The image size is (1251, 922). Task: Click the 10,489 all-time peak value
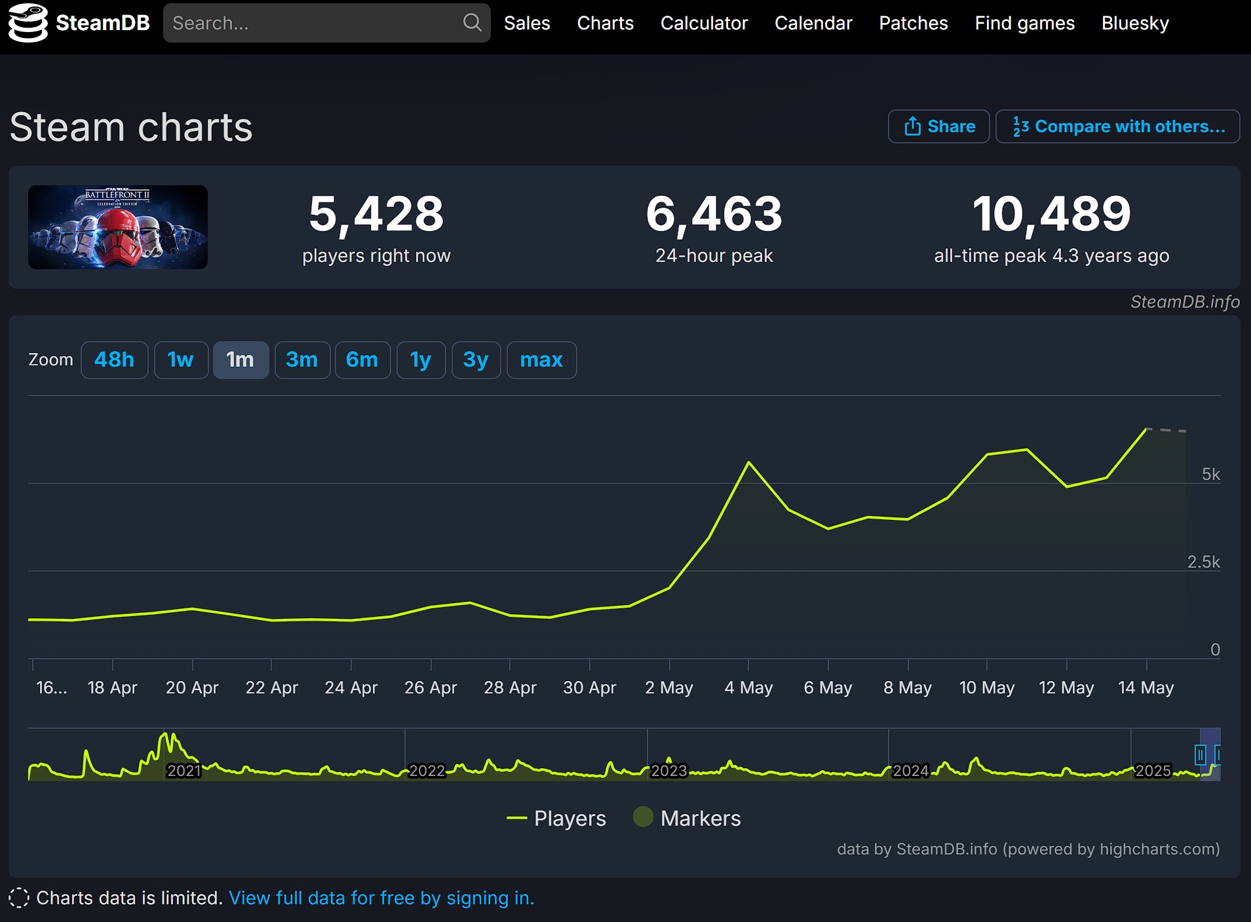(1052, 214)
